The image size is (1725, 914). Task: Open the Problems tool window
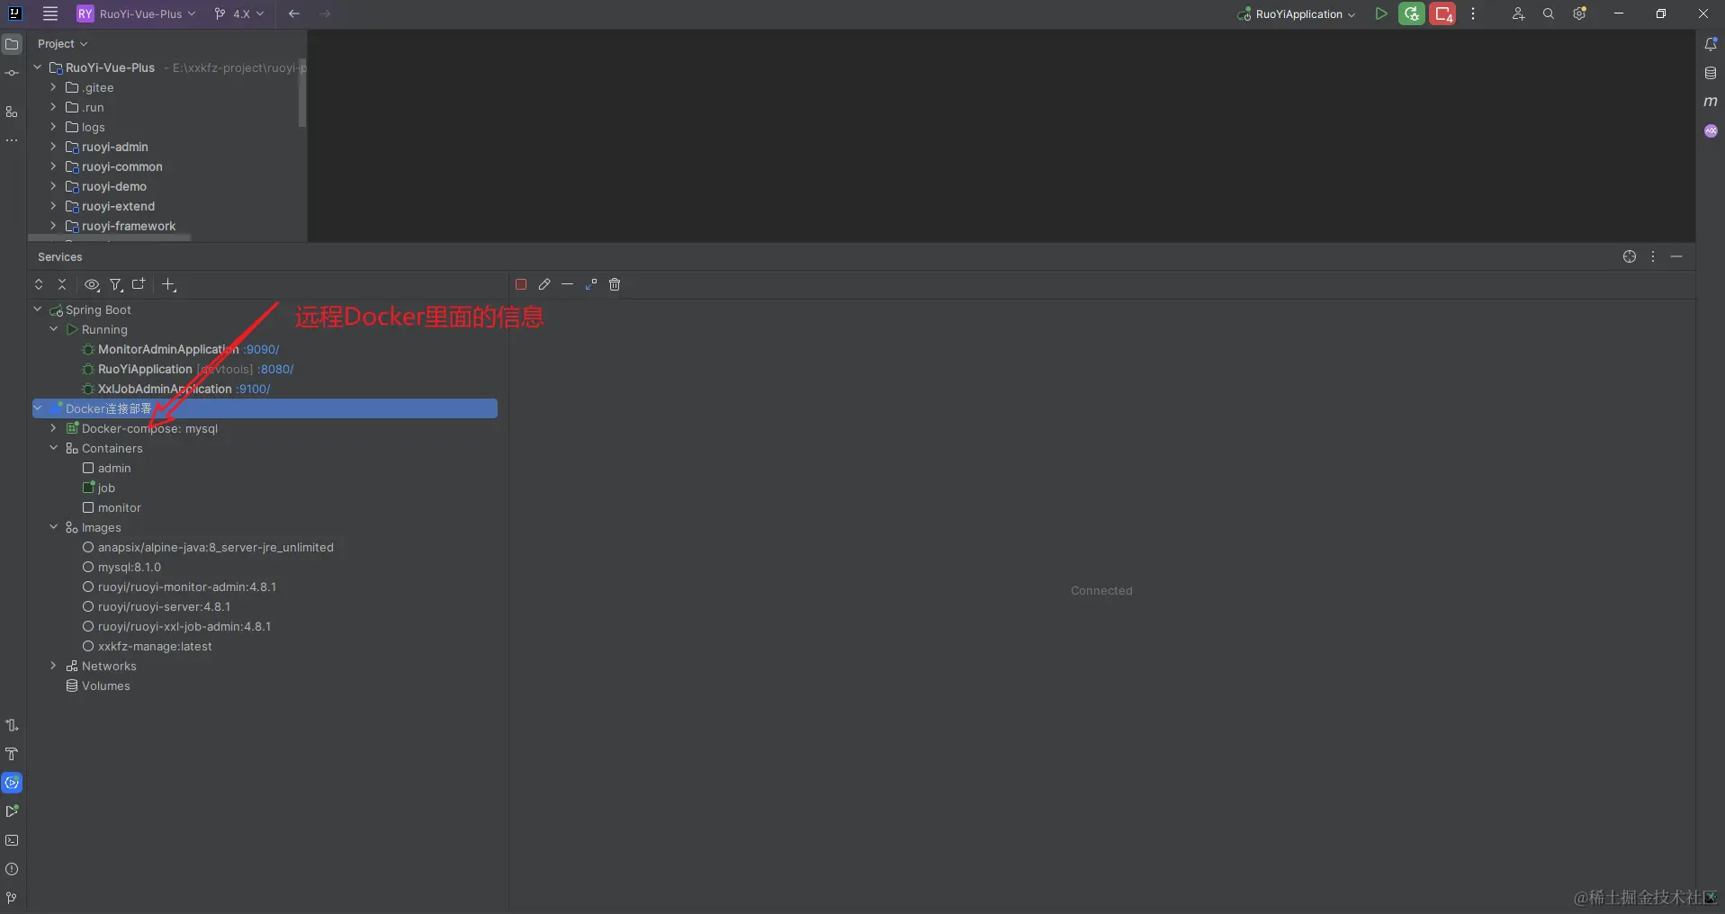[13, 869]
